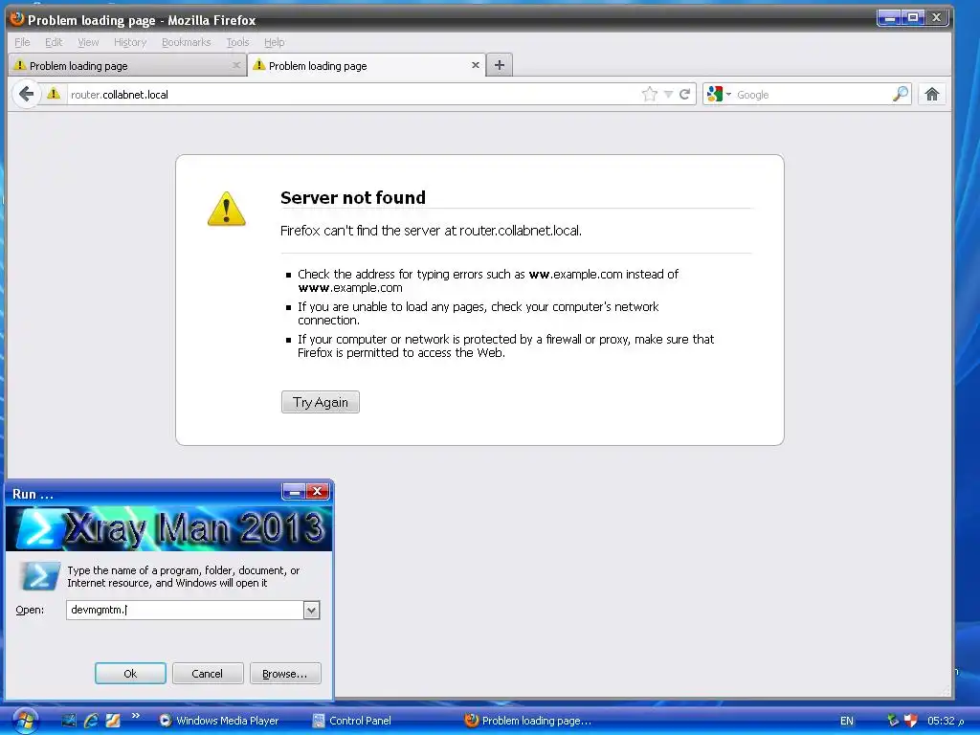980x735 pixels.
Task: Click the Try Again button
Action: pos(320,402)
